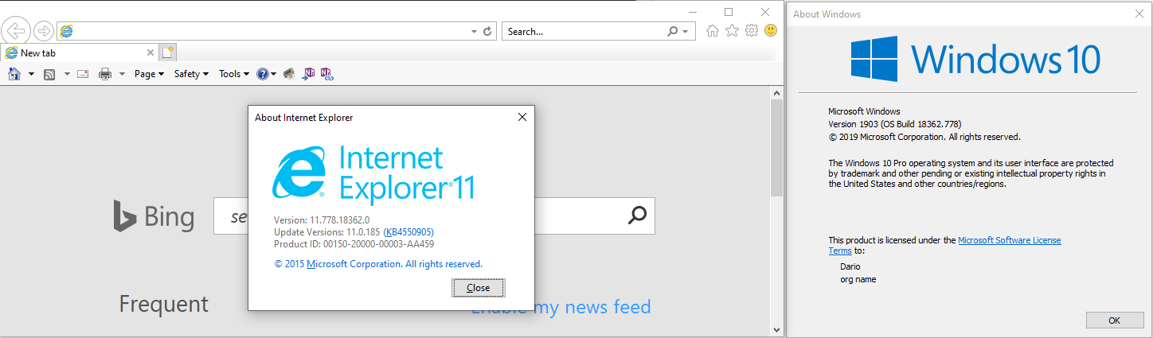
Task: Go forward with the browser forward arrow
Action: pos(45,31)
